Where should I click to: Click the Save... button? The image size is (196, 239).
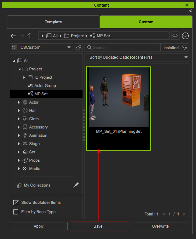[x=99, y=226]
